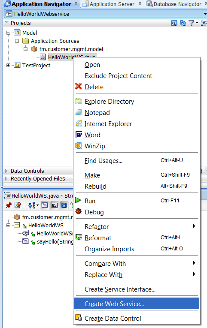Open the HelloWorldWebservice application dropdown
The height and width of the screenshot is (328, 207).
[x=205, y=14]
